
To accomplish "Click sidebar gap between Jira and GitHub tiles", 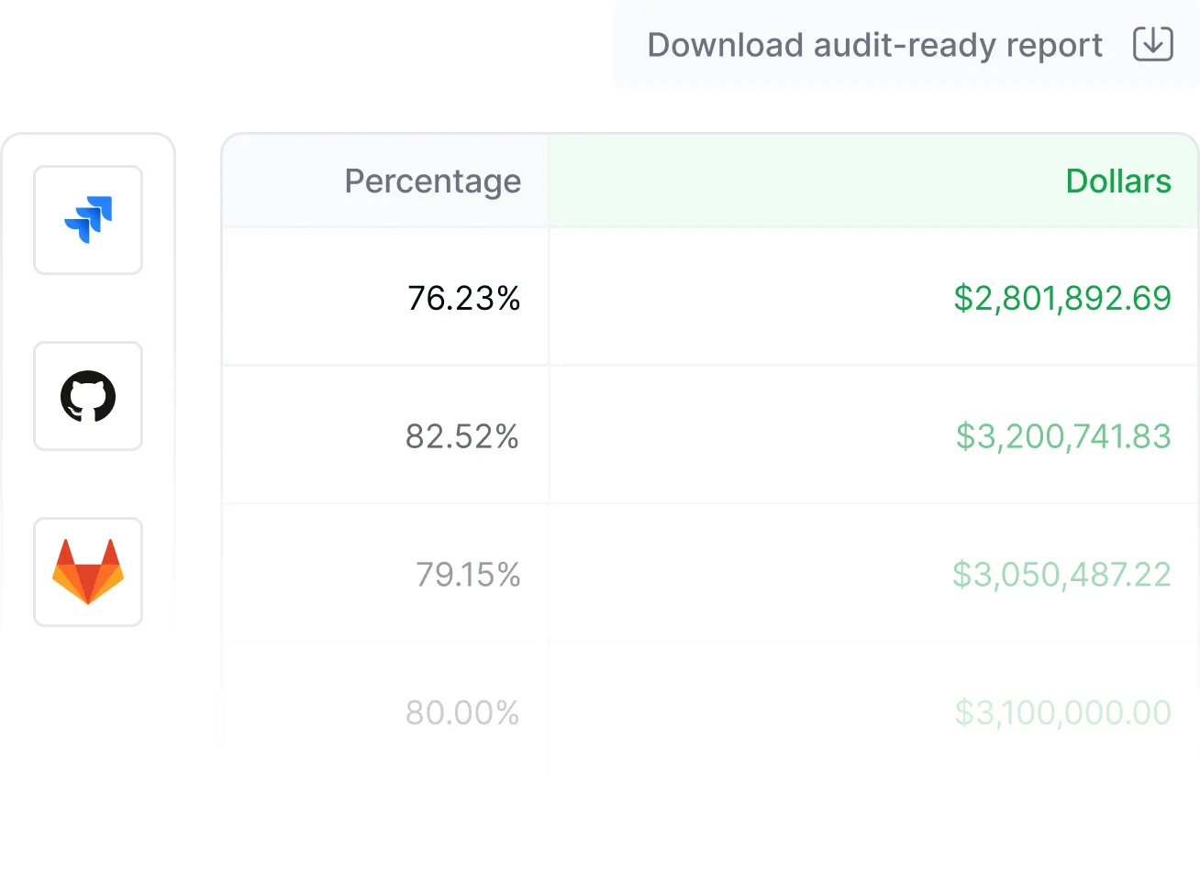I will 88,308.
